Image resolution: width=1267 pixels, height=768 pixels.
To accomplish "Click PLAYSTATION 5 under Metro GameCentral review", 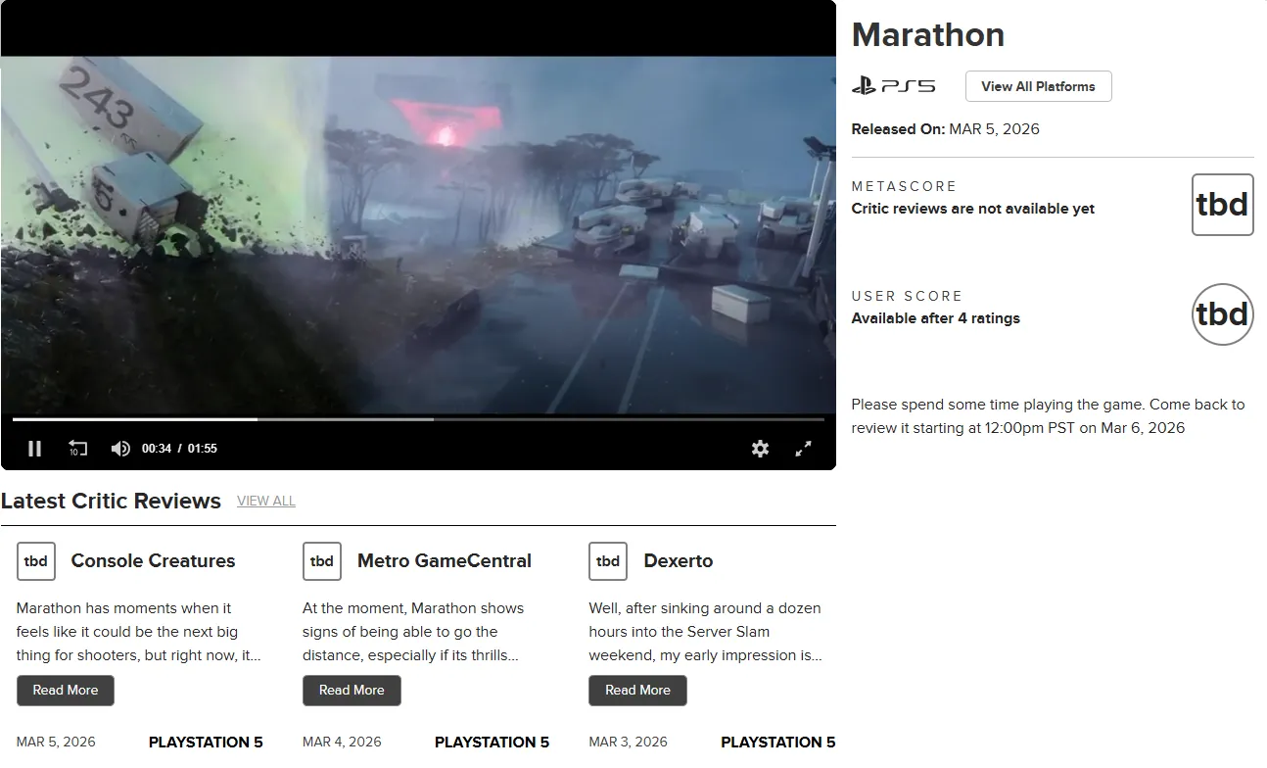I will (x=492, y=743).
